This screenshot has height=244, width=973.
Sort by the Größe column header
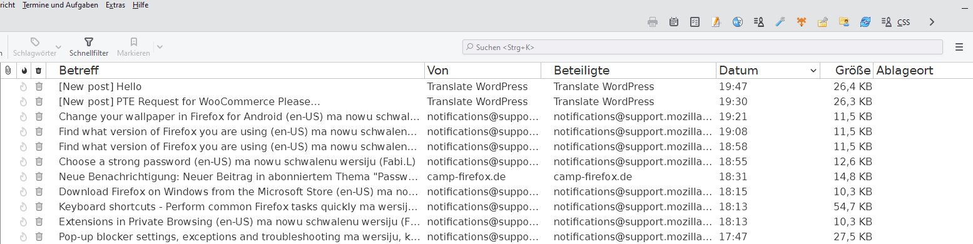point(847,71)
